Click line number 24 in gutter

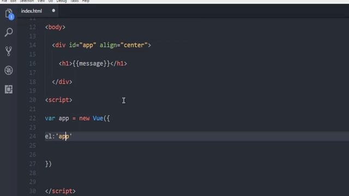33,136
